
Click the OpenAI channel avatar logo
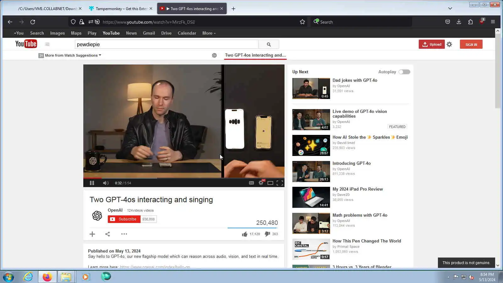pyautogui.click(x=97, y=216)
